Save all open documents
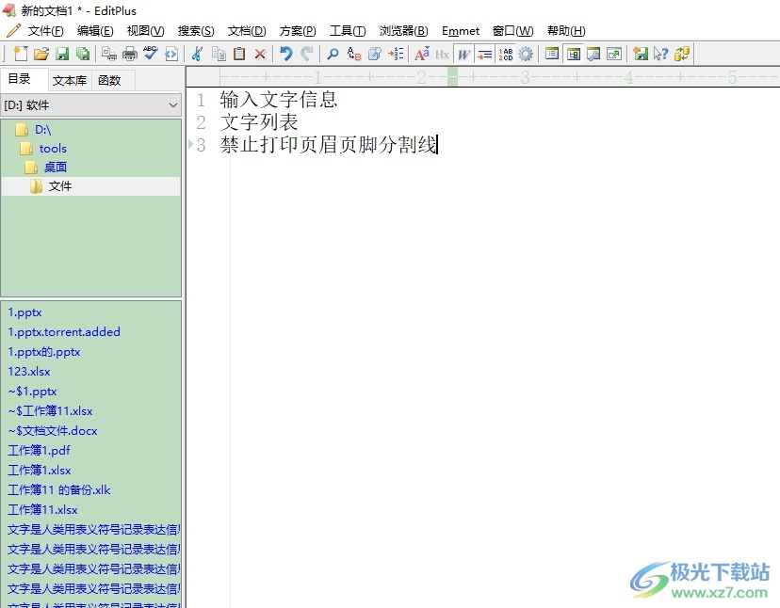 pos(83,54)
